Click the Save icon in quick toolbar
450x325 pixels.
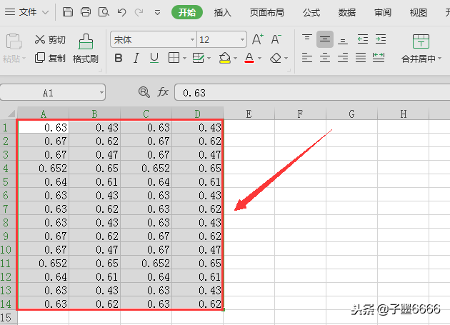pyautogui.click(x=68, y=12)
